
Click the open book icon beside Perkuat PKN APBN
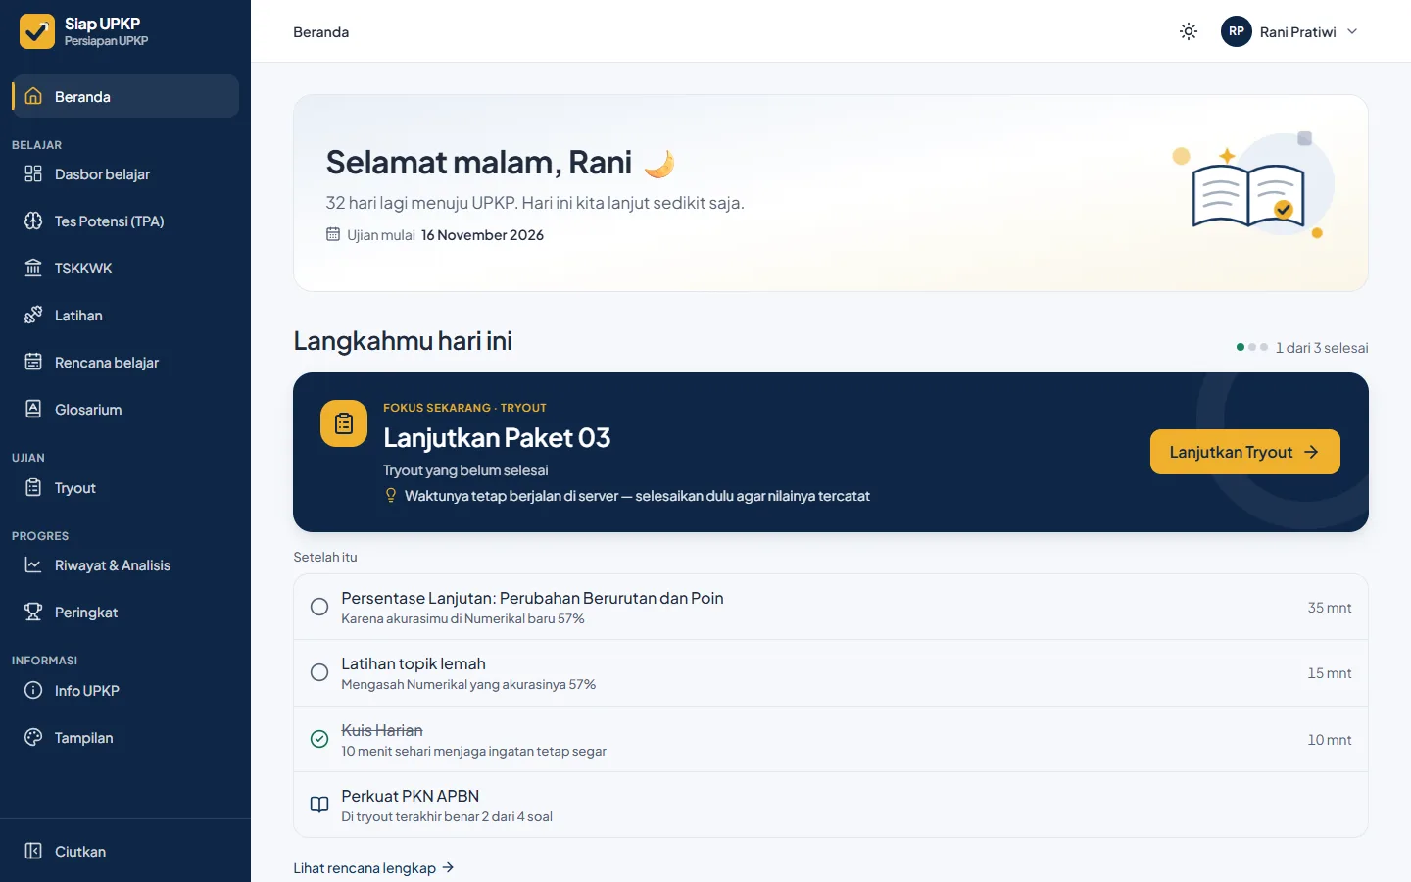click(319, 805)
